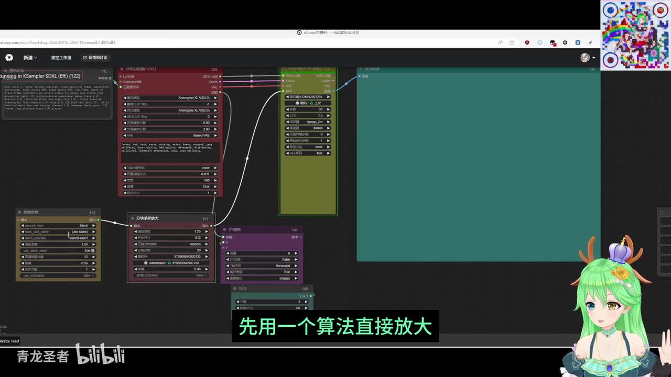The image size is (671, 377).
Task: Open 反馈和讨论 feedback menu item
Action: coord(95,58)
